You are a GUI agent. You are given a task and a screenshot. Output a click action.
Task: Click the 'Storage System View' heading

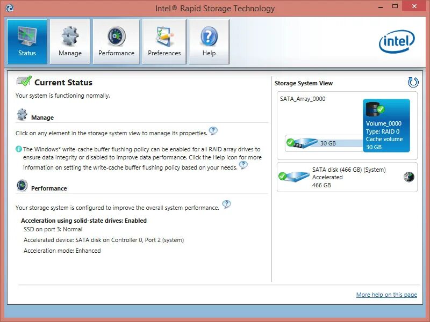pyautogui.click(x=304, y=83)
